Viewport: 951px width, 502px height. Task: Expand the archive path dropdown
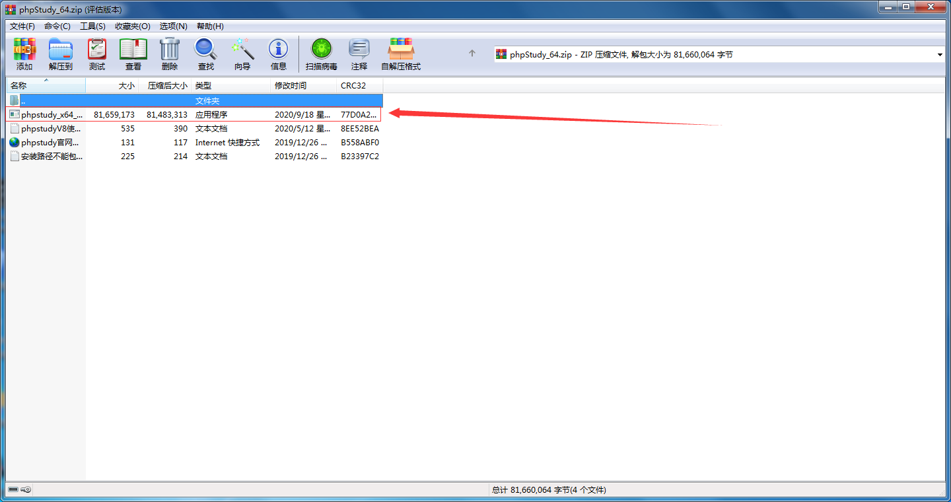pyautogui.click(x=940, y=55)
